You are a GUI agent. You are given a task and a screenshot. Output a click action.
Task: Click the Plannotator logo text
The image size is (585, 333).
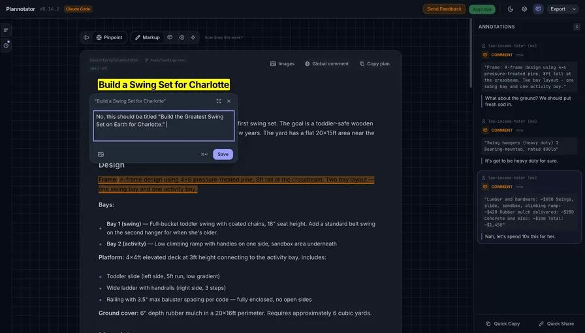pos(20,9)
